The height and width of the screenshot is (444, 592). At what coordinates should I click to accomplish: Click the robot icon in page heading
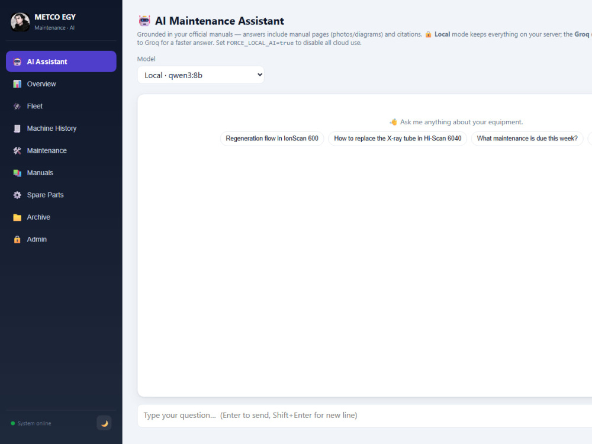[144, 21]
